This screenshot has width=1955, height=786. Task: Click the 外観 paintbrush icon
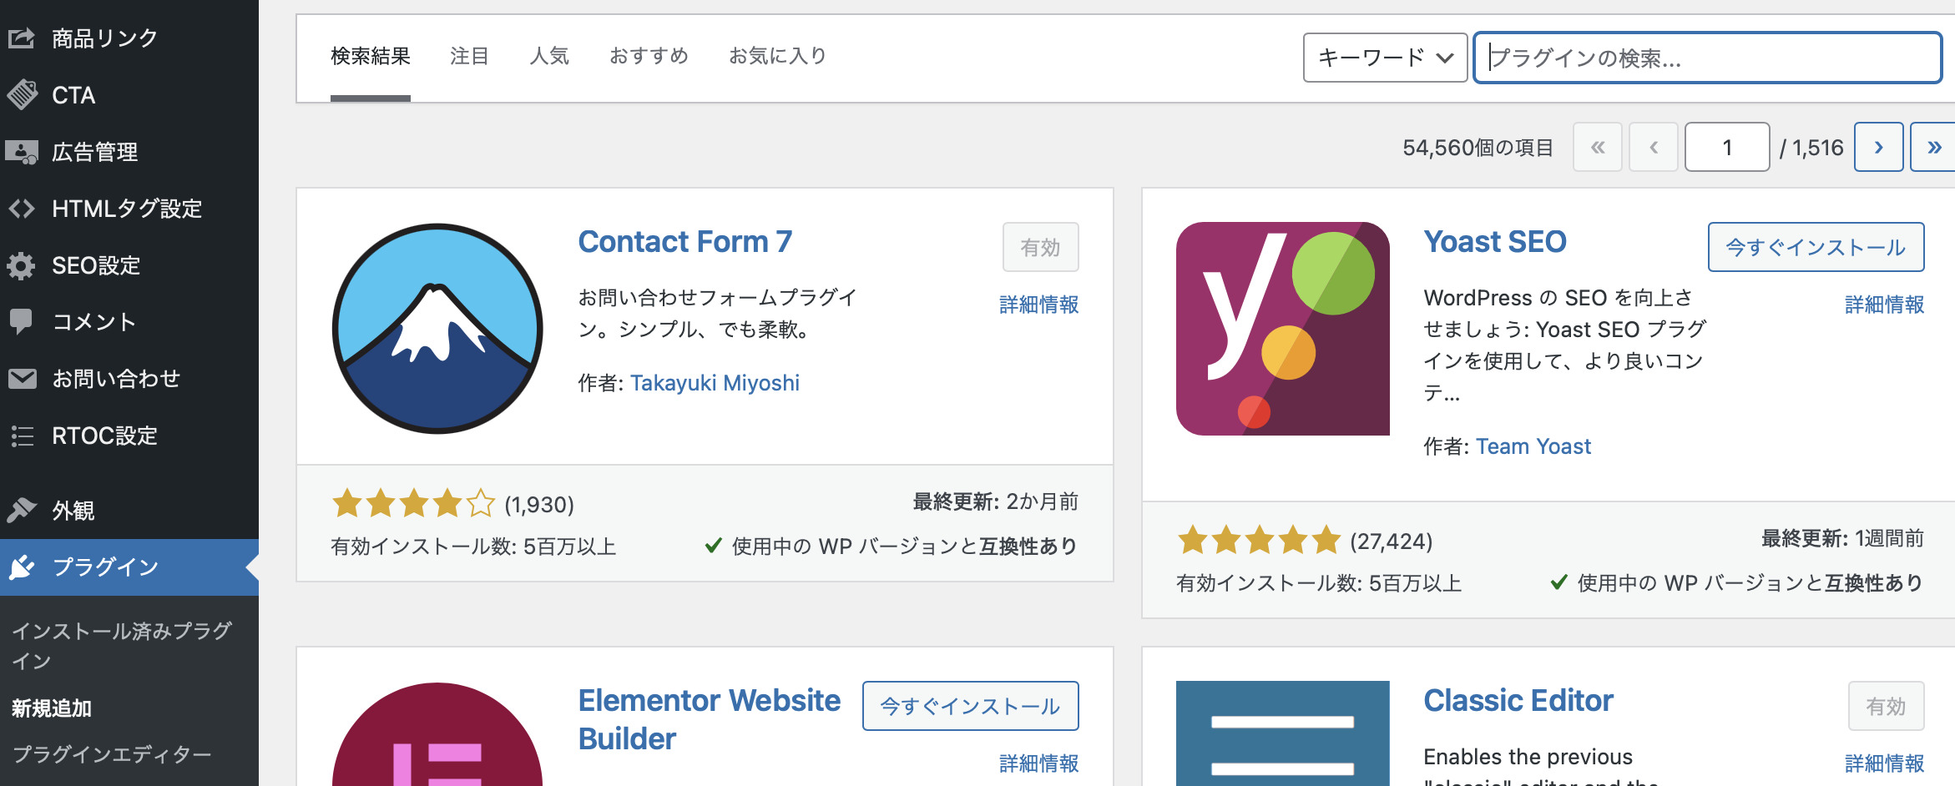[22, 509]
